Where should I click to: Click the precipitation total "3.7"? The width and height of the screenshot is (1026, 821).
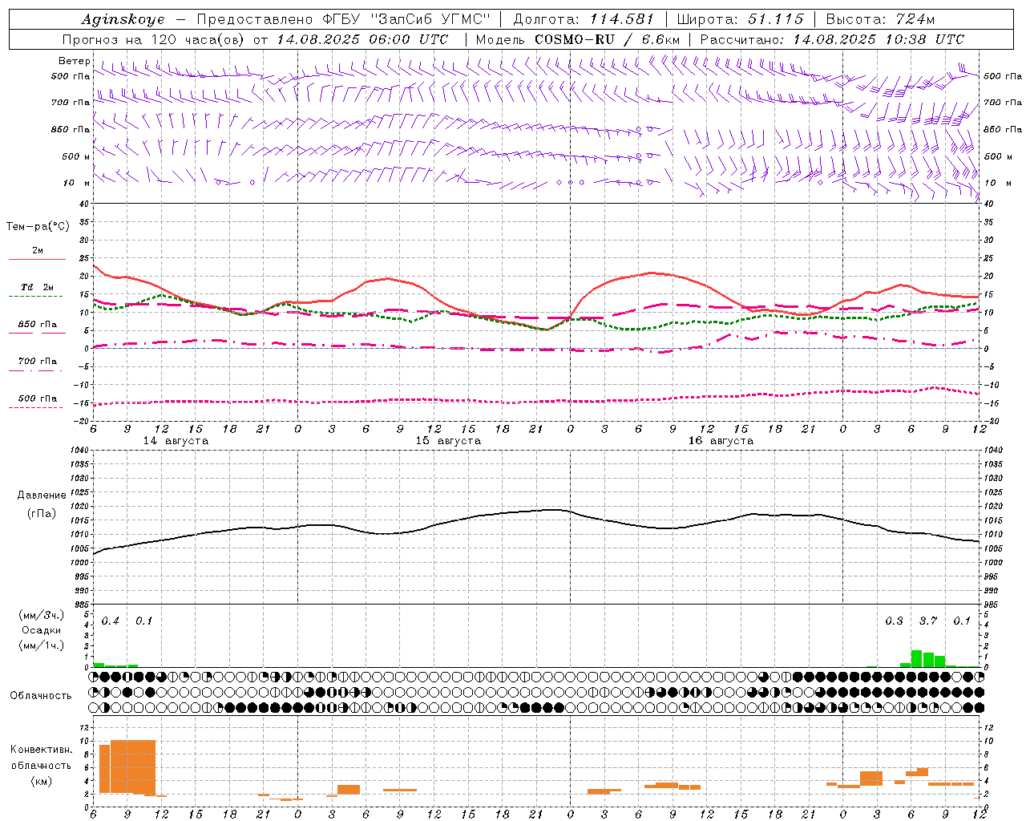[x=927, y=621]
